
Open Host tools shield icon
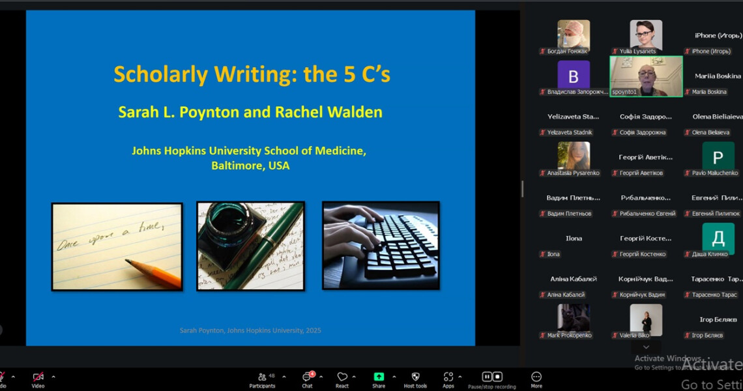point(415,377)
